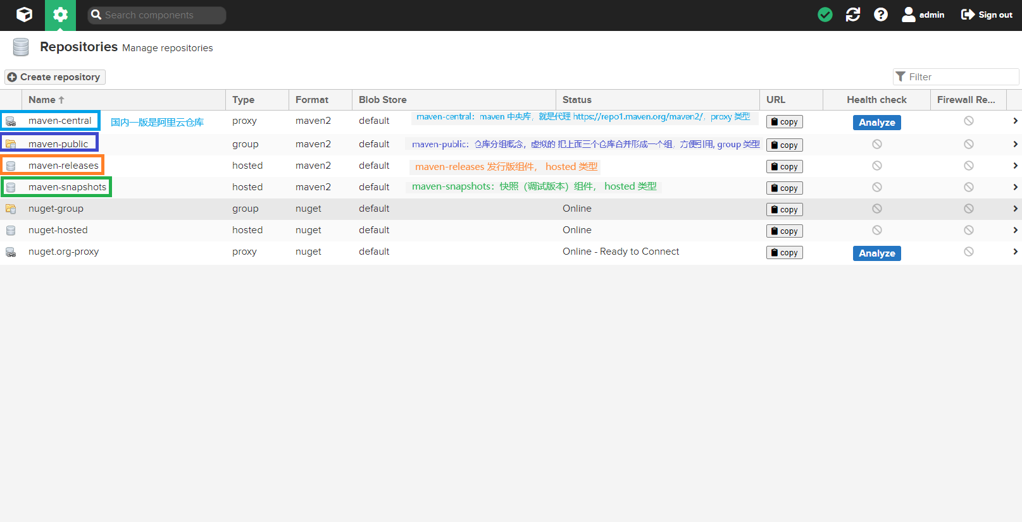
Task: Focus the Search components field
Action: 157,15
